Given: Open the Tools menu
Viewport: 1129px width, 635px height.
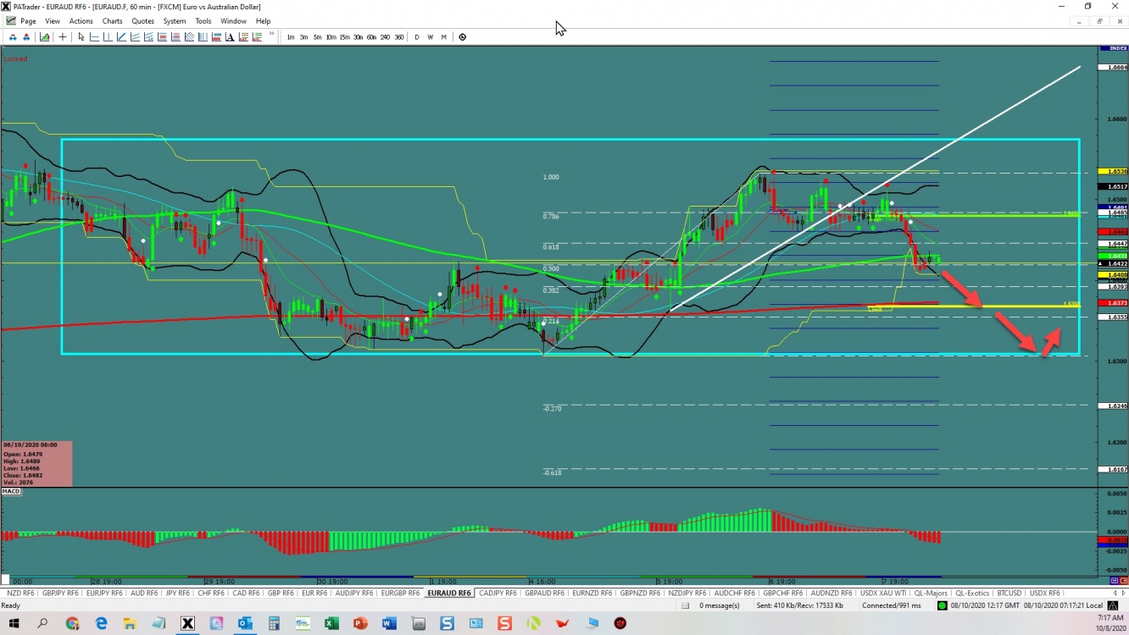Looking at the screenshot, I should (203, 21).
